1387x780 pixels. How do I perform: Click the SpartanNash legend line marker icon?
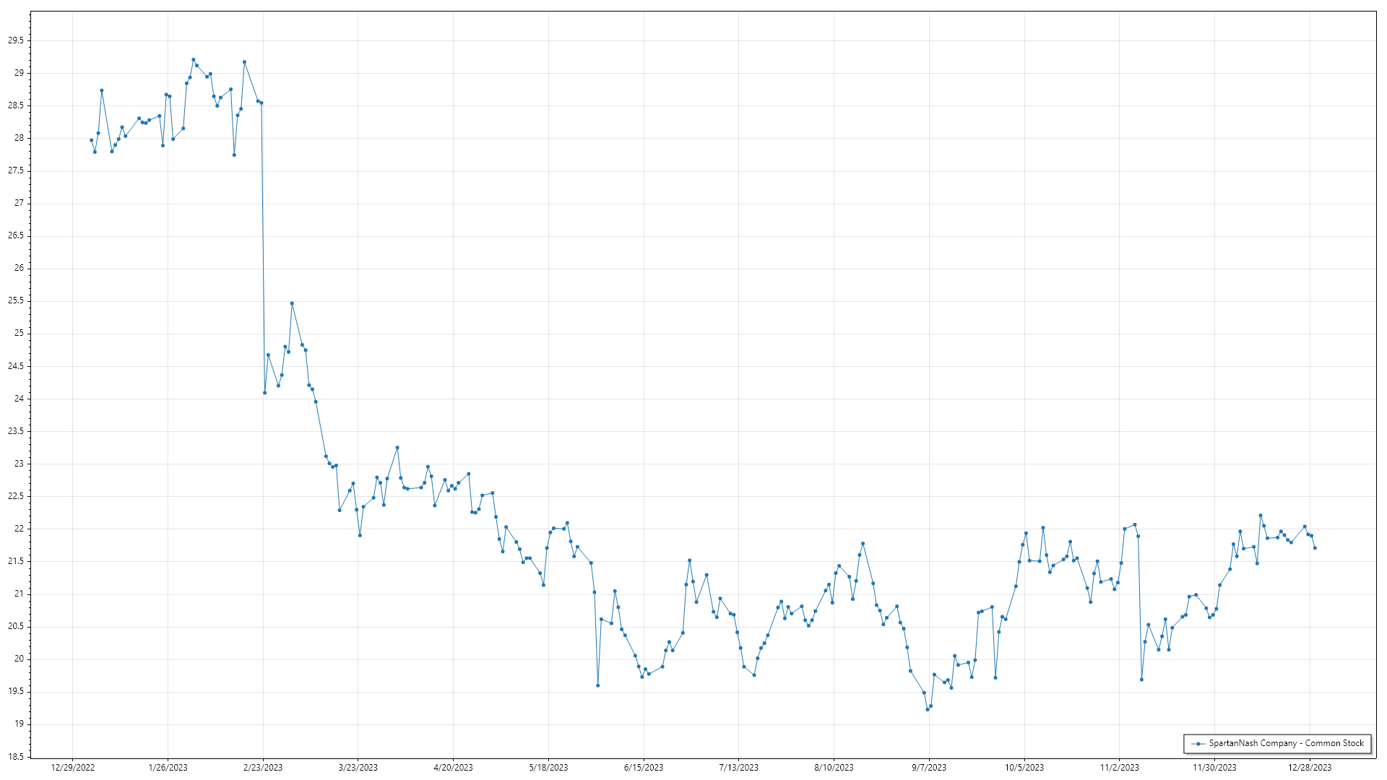click(x=1198, y=743)
